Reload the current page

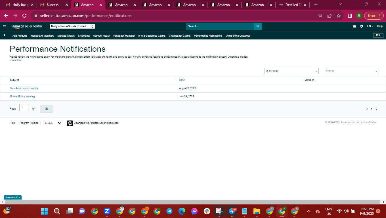[x=24, y=16]
